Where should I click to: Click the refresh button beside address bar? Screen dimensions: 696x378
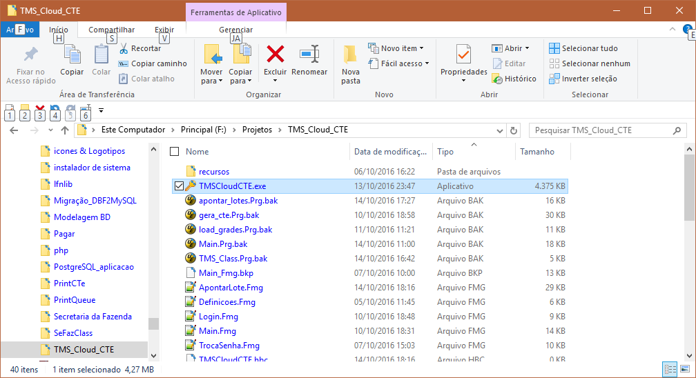[513, 130]
